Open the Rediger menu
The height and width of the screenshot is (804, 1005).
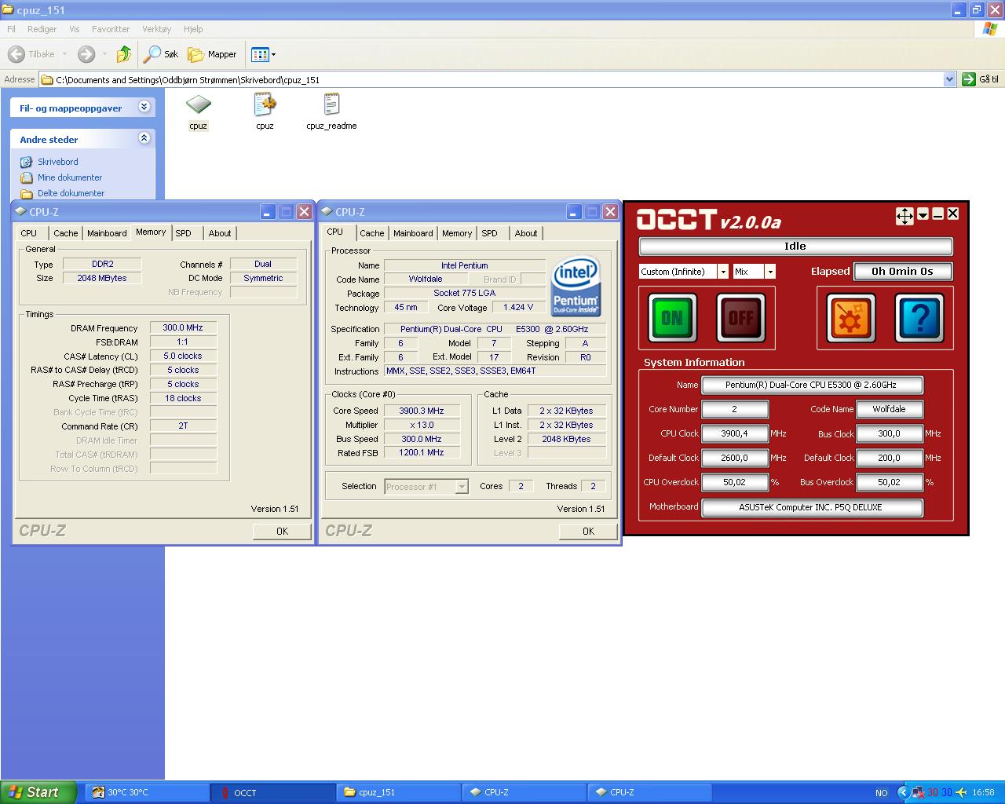42,29
